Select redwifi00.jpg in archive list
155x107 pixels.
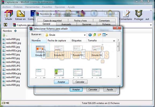pyautogui.click(x=11, y=39)
